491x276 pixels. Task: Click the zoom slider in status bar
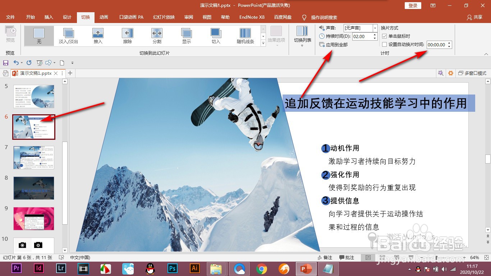point(436,258)
